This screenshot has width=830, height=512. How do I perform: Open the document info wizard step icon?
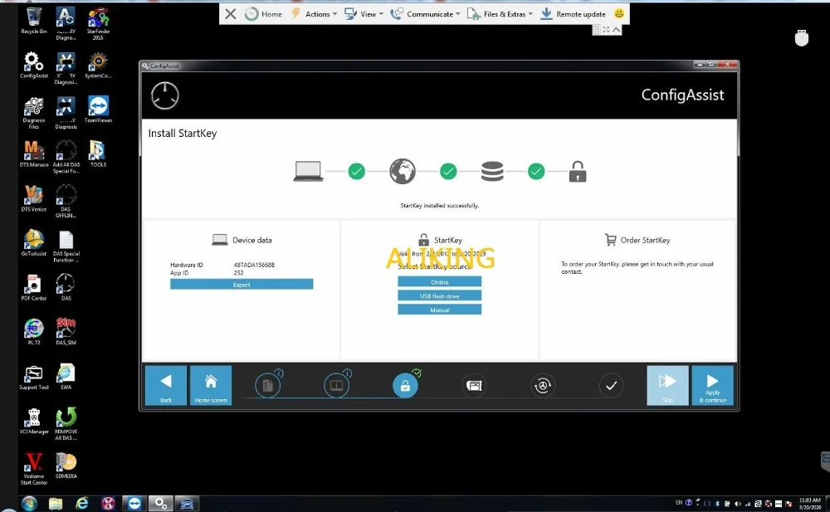(268, 385)
